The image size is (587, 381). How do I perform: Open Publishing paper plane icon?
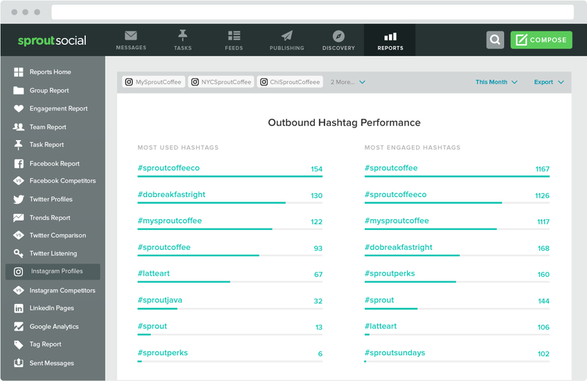(287, 35)
